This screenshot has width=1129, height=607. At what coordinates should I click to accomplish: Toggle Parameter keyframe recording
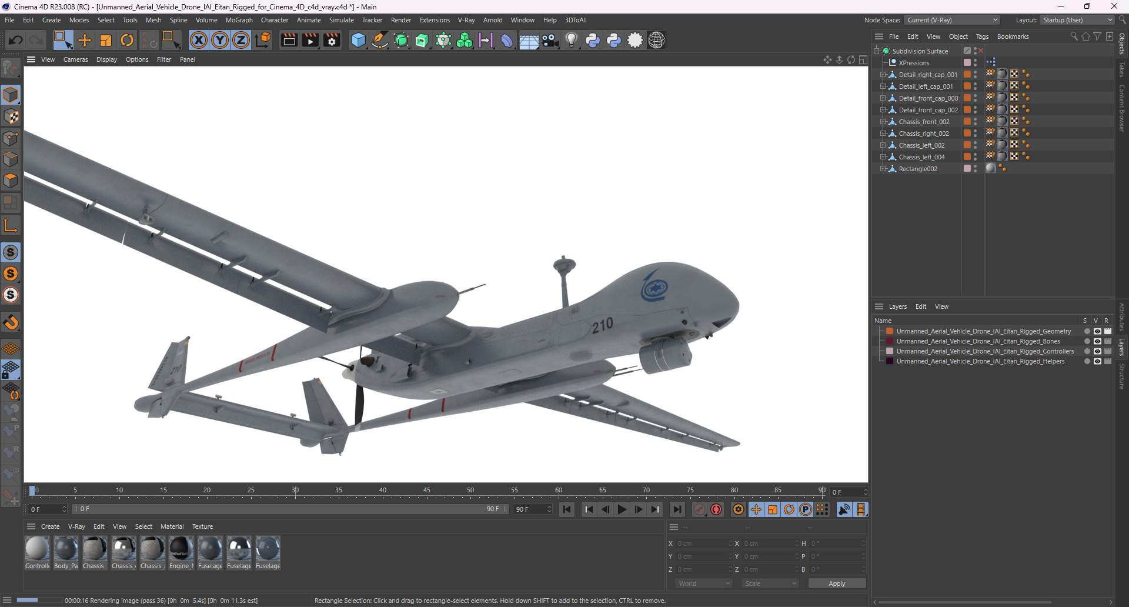(806, 509)
